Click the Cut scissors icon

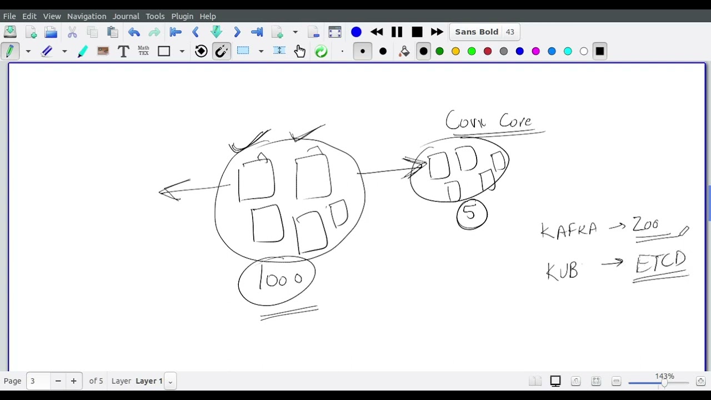click(72, 32)
